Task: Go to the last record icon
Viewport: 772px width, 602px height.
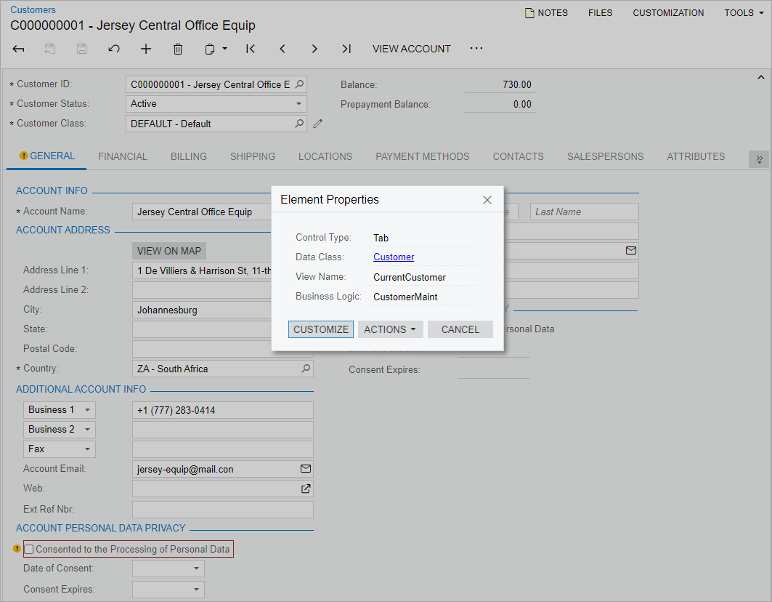Action: pos(346,49)
